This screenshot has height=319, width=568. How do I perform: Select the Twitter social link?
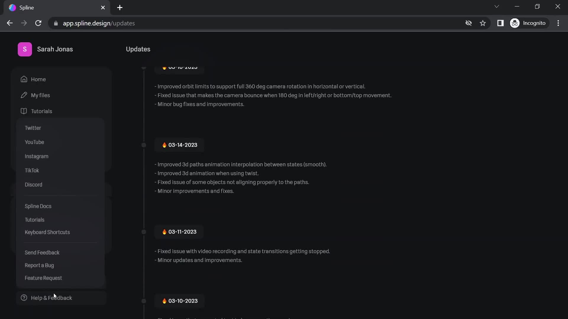(x=33, y=128)
